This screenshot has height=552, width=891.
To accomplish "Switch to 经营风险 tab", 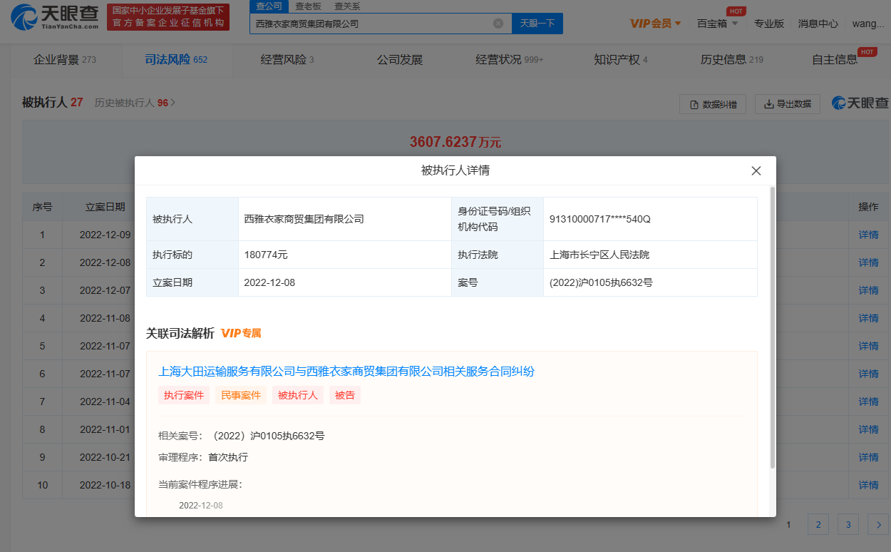I will (287, 60).
